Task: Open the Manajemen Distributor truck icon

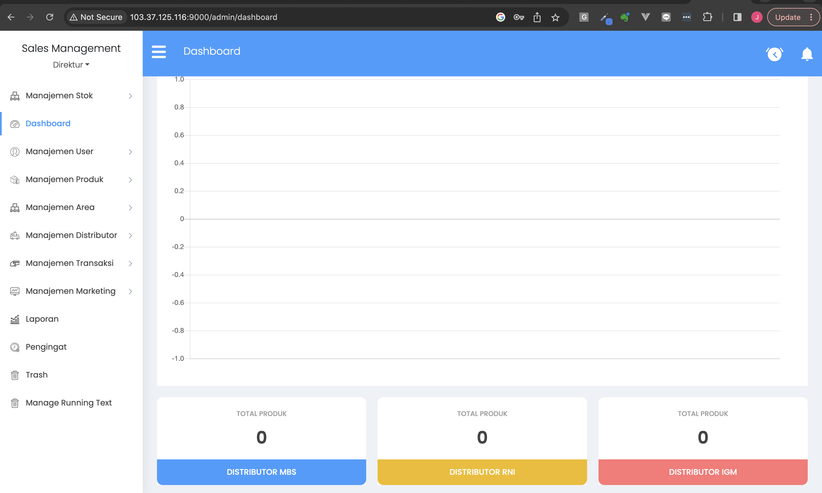Action: click(15, 236)
